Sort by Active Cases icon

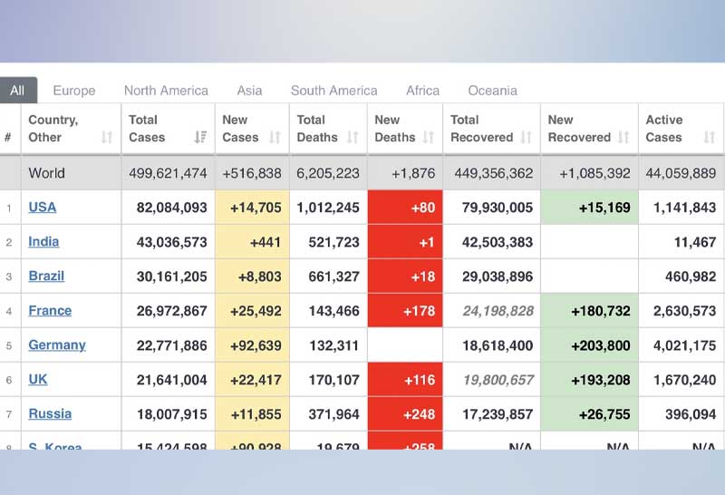point(709,138)
